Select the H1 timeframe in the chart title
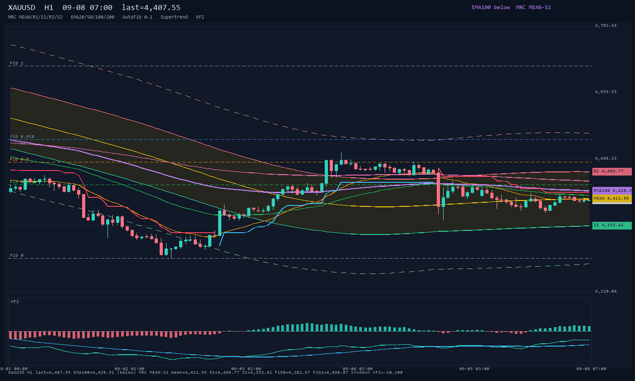This screenshot has width=635, height=381. [49, 8]
